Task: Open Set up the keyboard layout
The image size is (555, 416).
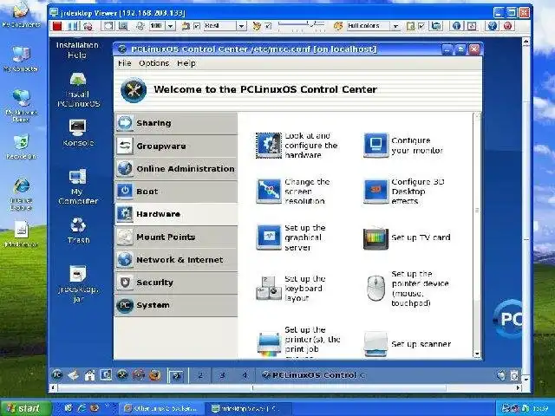Action: tap(291, 289)
